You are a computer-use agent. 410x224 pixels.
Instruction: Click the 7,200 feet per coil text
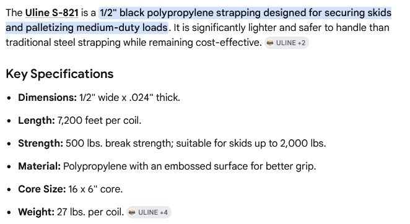click(x=99, y=121)
